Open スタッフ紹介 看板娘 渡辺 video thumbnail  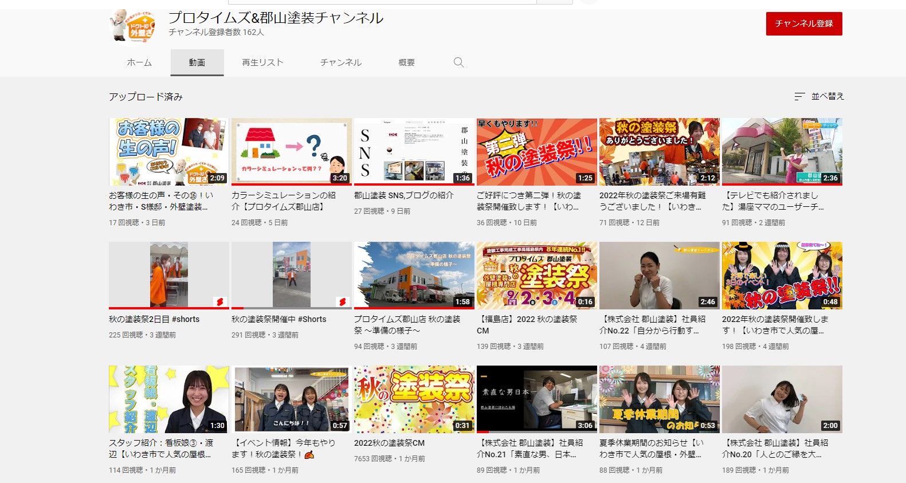point(168,399)
